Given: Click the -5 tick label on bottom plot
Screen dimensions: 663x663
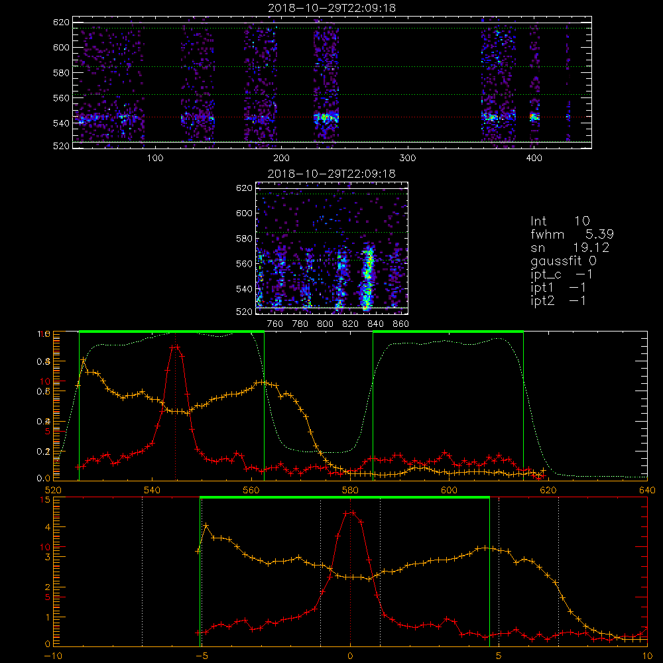Looking at the screenshot, I should 202,656.
